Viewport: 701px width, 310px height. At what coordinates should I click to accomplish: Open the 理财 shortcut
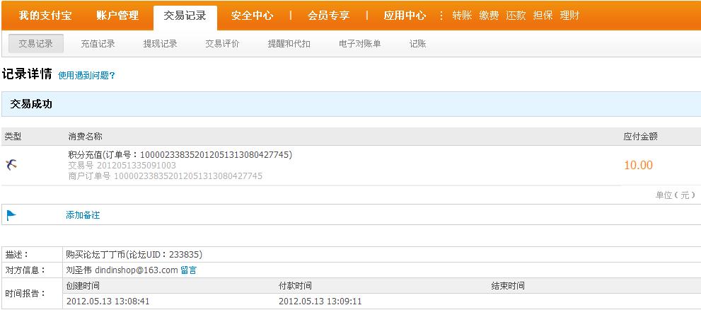[x=569, y=15]
